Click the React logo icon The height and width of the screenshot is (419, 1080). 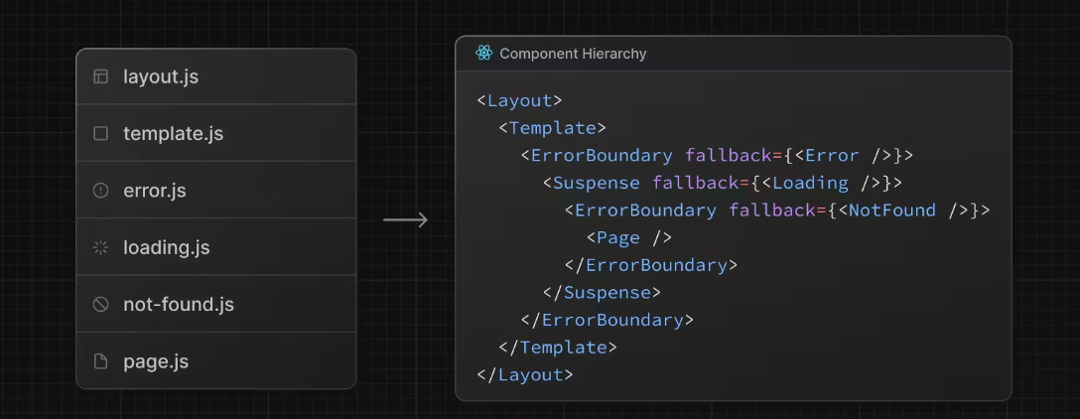483,54
